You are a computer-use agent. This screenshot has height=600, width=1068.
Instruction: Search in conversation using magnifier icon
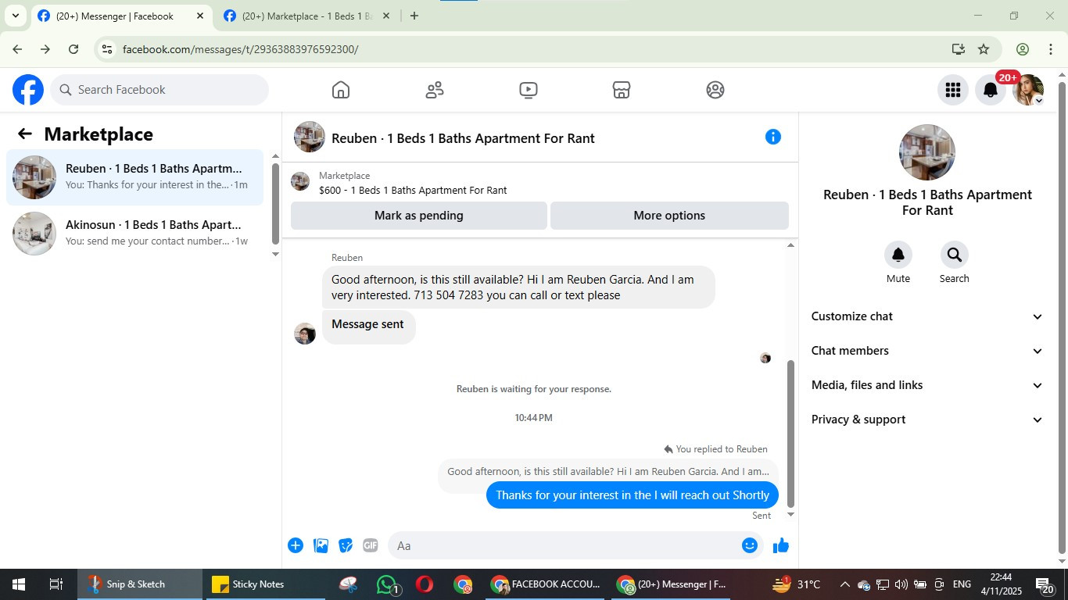tap(955, 255)
